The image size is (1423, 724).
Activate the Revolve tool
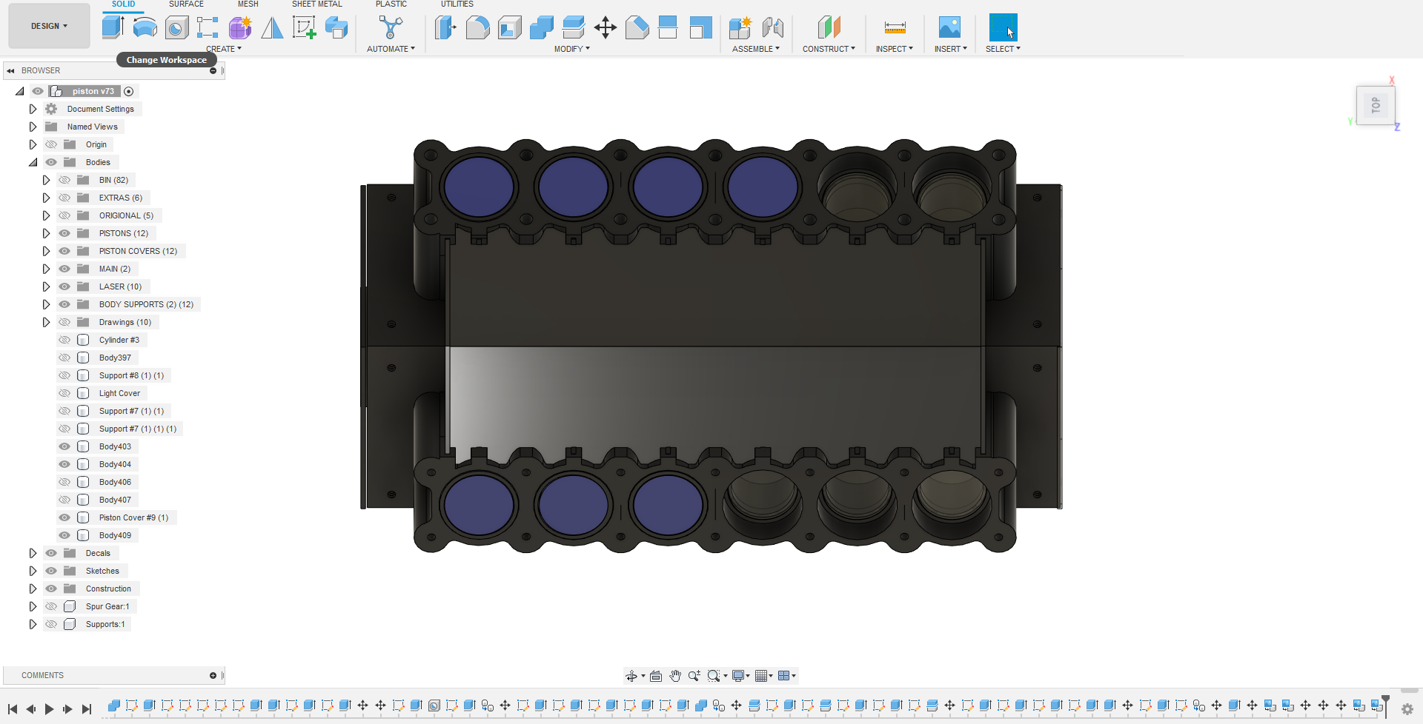[x=145, y=27]
